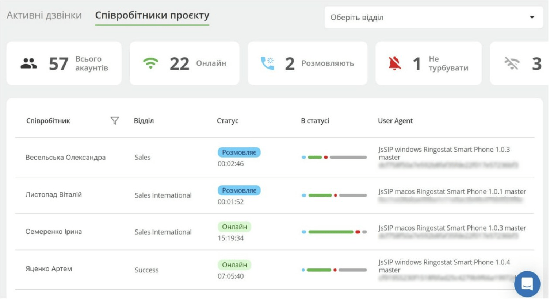Screen dimensions: 550x302
Task: Click Sales department of Весельська Олександра
Action: [142, 158]
